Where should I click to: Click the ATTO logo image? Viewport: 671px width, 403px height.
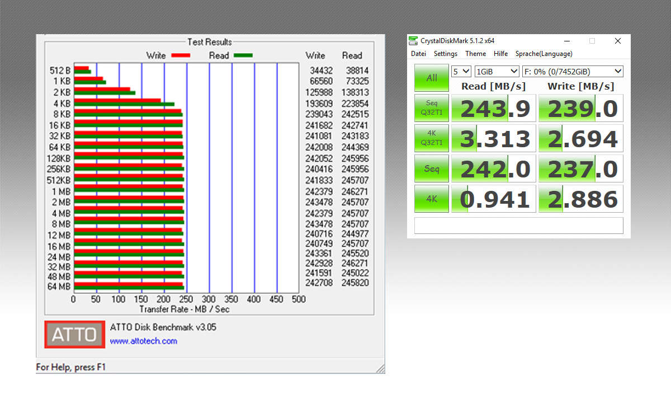75,334
